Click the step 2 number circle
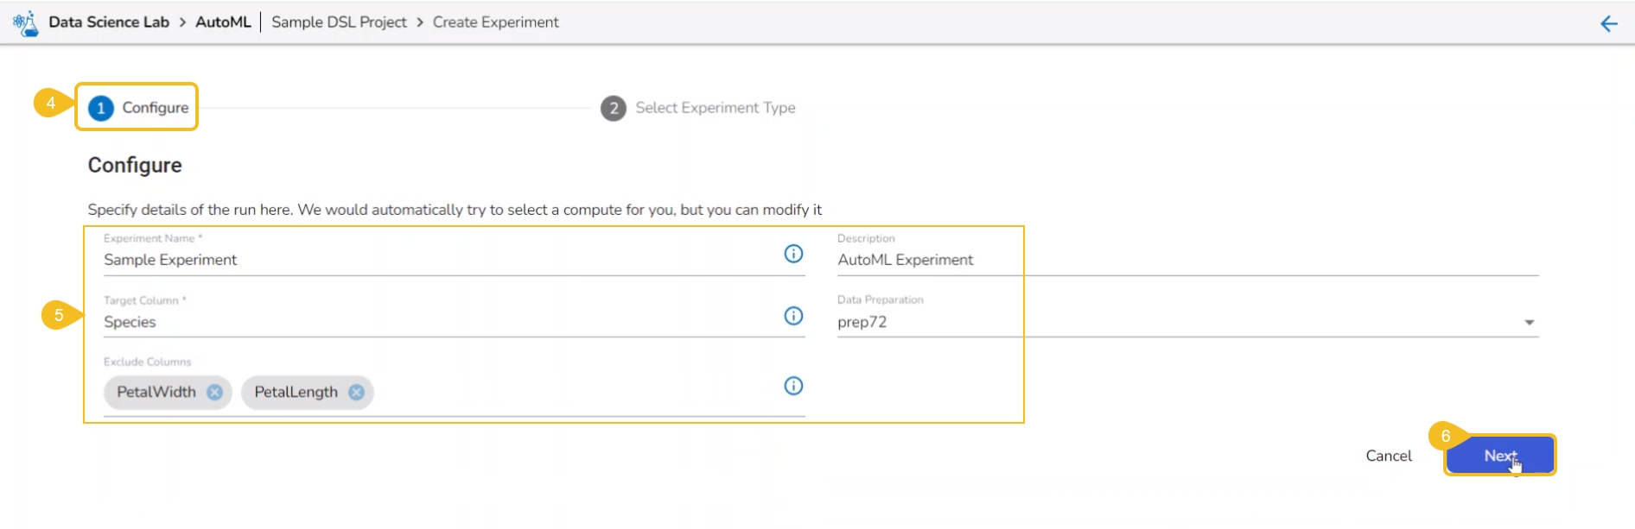 tap(614, 109)
